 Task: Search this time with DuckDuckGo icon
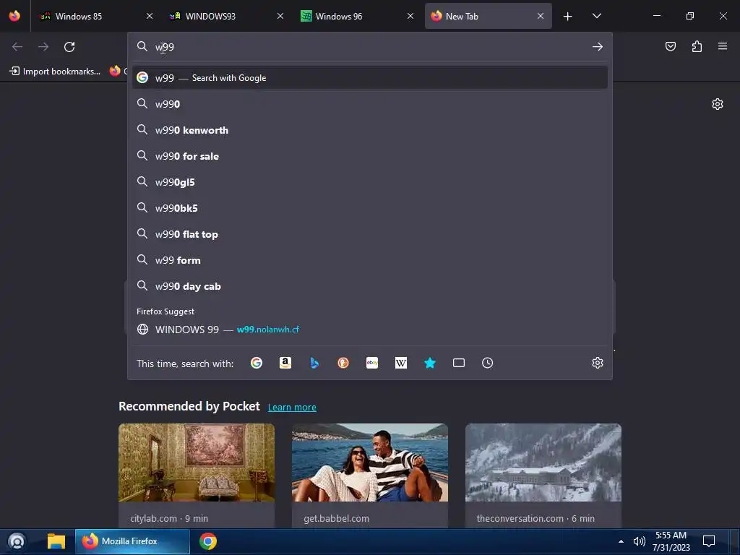[x=343, y=363]
